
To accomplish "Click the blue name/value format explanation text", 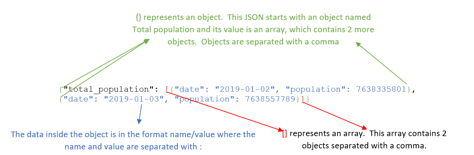I will click(x=133, y=140).
